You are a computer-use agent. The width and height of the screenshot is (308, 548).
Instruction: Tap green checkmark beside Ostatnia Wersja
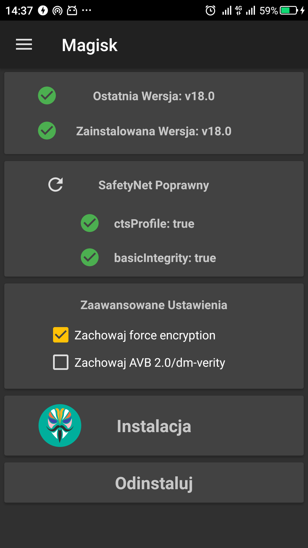(47, 96)
